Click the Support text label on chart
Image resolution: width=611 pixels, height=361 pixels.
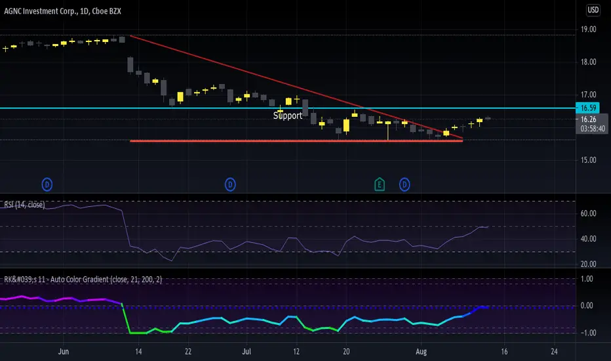288,116
